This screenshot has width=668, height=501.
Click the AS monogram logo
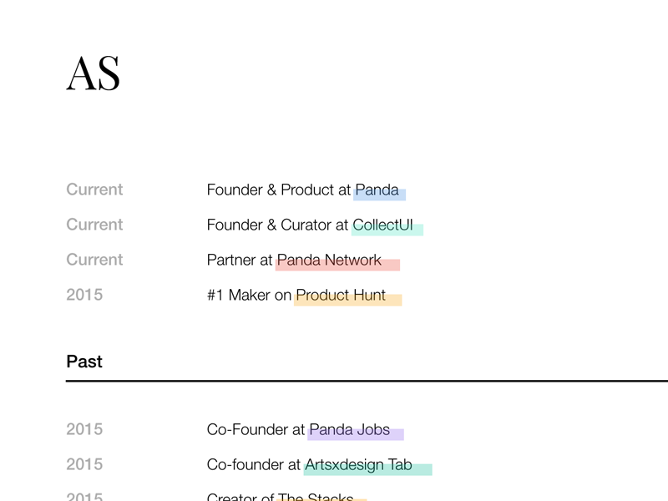93,73
